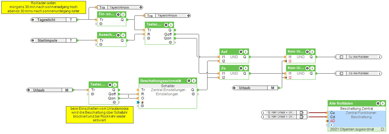Select the Beschattungsautomatik block title
This screenshot has height=134, width=389.
point(160,81)
